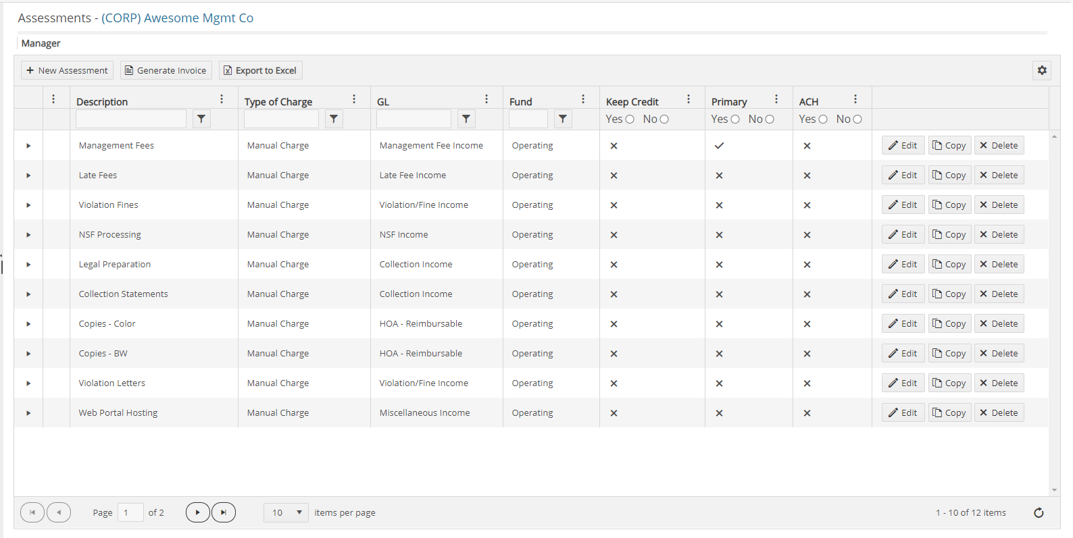Open the GL column options menu
Screen dimensions: 1073x538
tap(486, 99)
